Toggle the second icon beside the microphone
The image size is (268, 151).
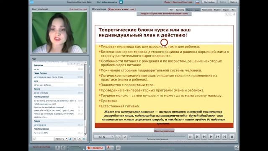(63, 148)
